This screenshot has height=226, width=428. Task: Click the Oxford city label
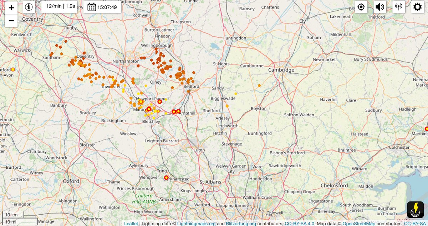(x=71, y=181)
